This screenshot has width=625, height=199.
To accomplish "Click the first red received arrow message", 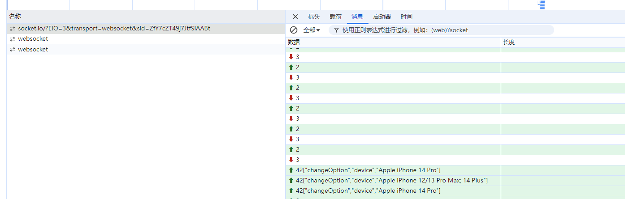I will [x=291, y=57].
